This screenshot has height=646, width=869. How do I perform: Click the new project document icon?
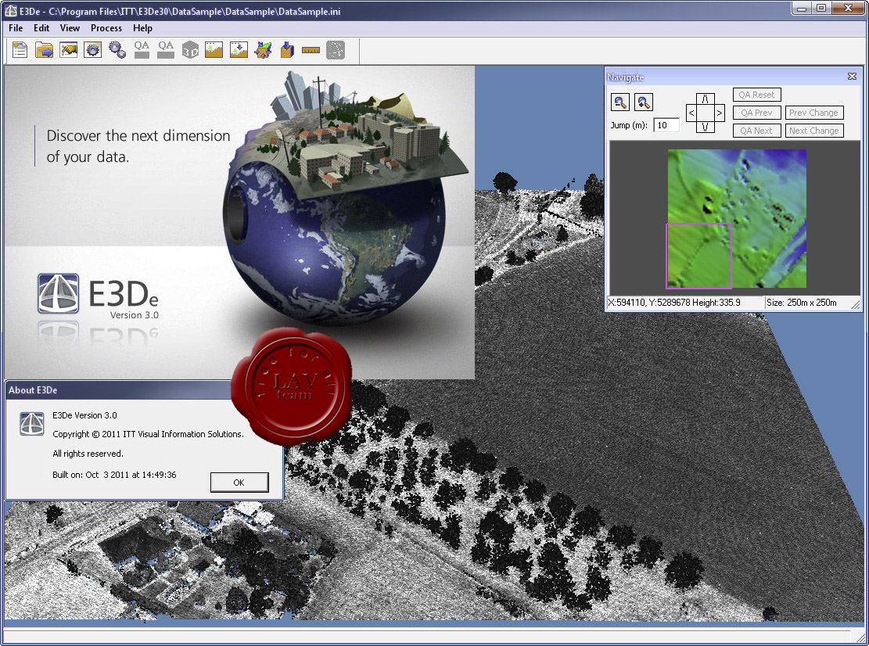click(20, 50)
